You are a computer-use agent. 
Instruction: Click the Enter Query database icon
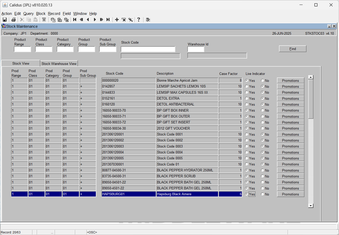tap(53, 20)
